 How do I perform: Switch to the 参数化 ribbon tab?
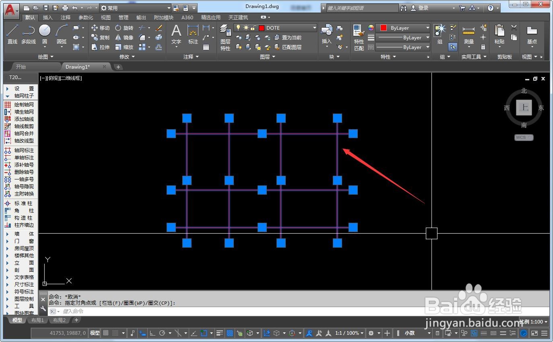86,17
